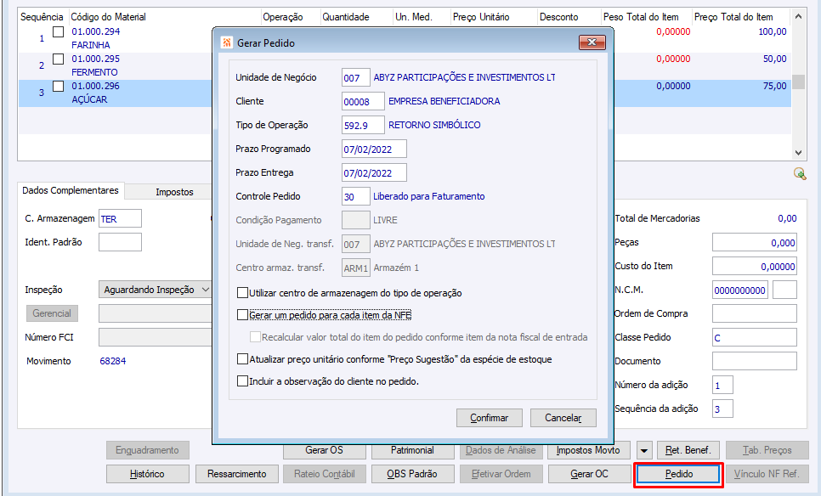
Task: Click the Custo do Item field
Action: pos(755,267)
